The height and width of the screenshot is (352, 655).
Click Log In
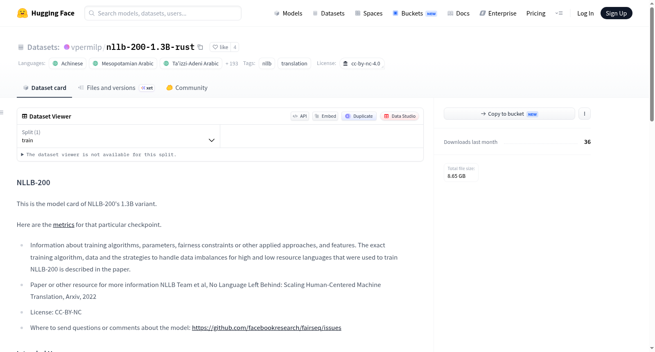point(585,13)
